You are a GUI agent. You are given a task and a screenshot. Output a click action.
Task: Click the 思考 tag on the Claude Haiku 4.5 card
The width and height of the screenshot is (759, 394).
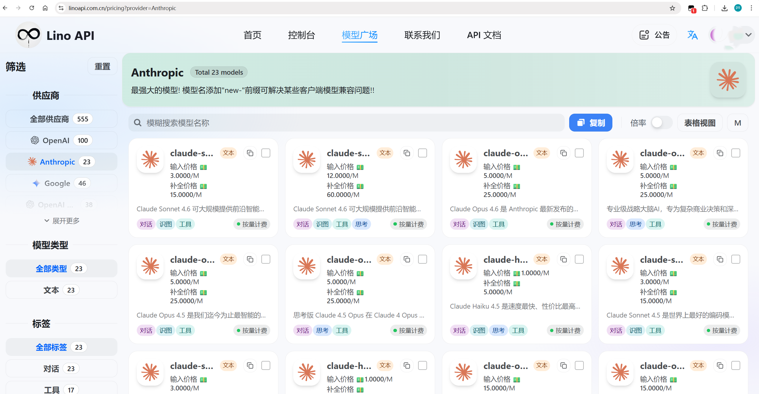pos(498,330)
